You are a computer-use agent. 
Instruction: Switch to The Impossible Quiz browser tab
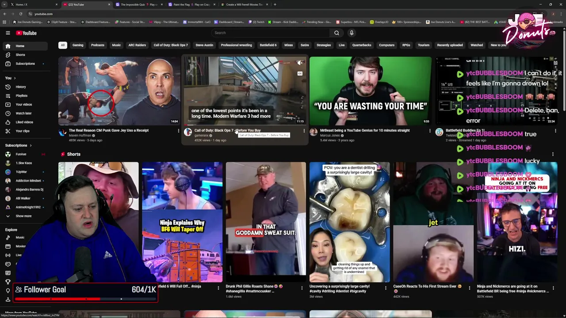[x=138, y=4]
